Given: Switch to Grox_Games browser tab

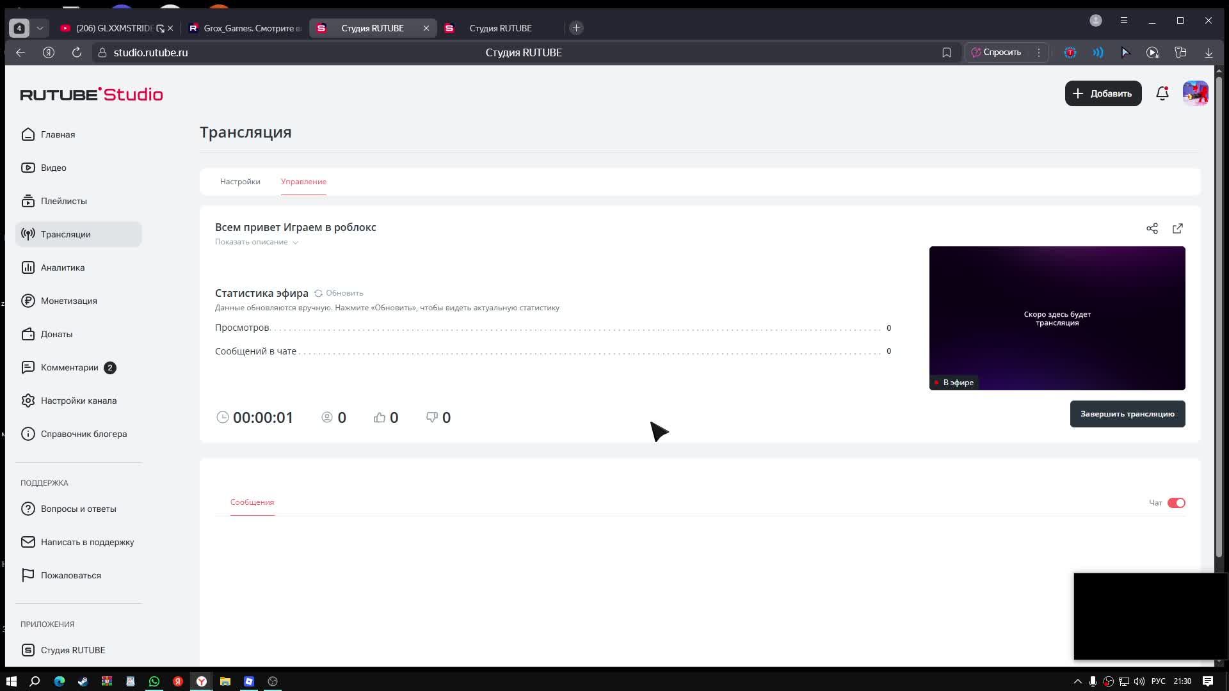Looking at the screenshot, I should coord(245,28).
